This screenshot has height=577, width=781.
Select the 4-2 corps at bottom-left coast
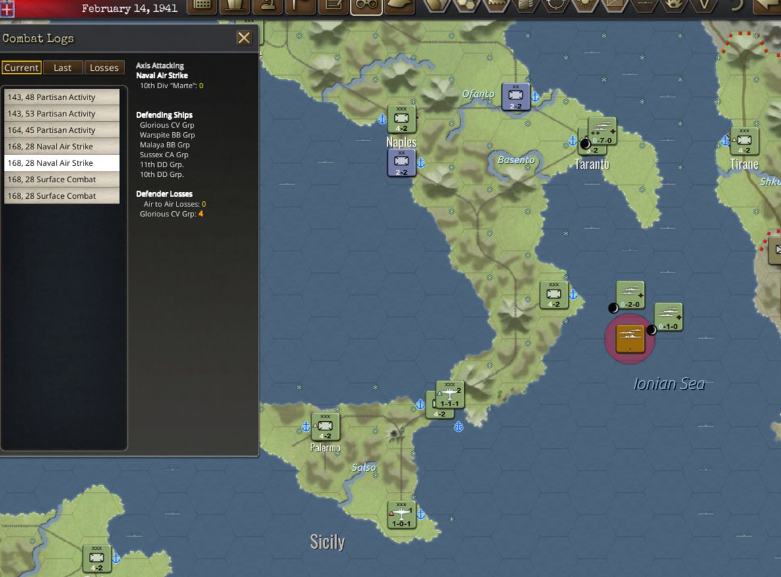[x=97, y=559]
